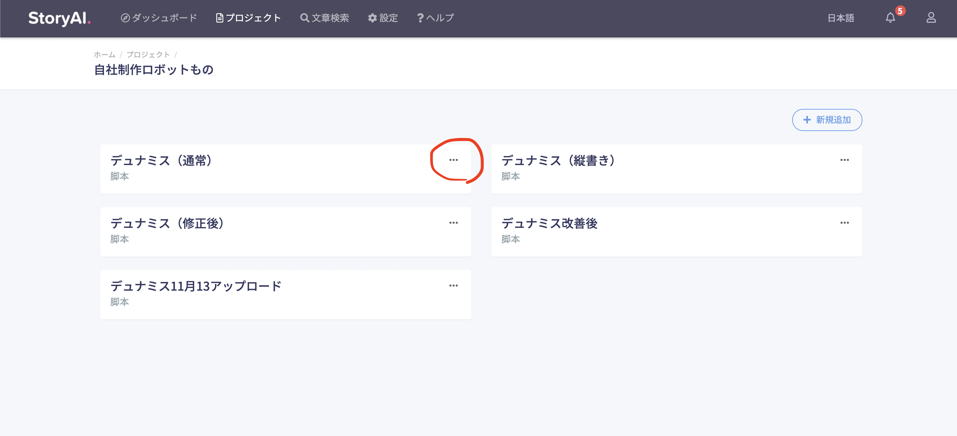
Task: Open the circled menu on デュナミス（通常）
Action: click(x=454, y=160)
